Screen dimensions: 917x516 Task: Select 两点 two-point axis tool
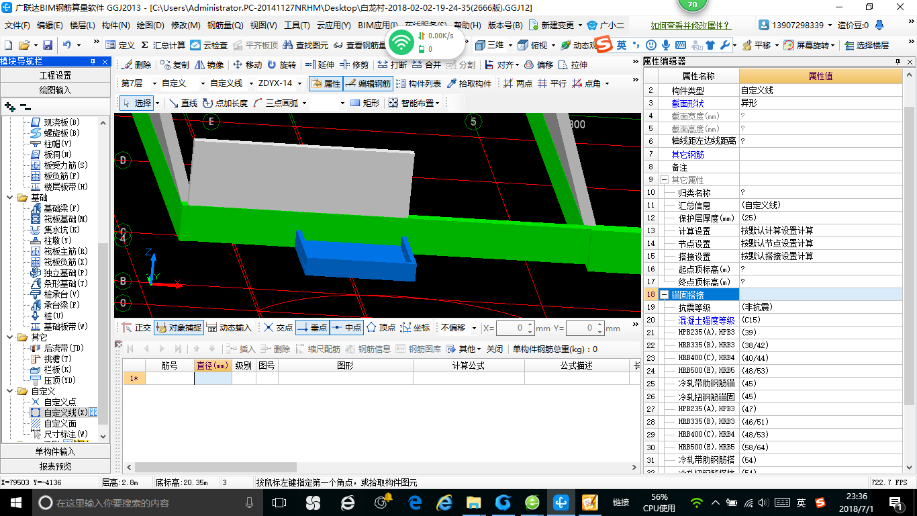click(x=518, y=83)
